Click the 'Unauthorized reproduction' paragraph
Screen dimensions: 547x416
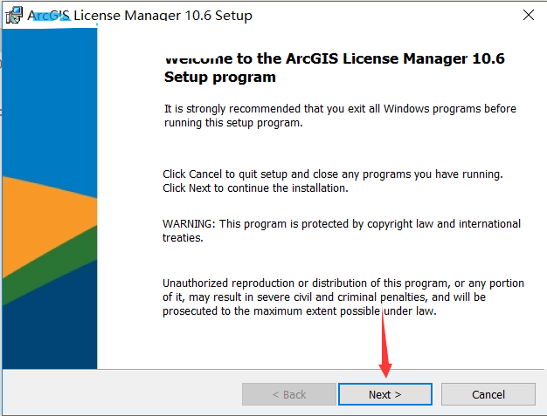tap(343, 297)
